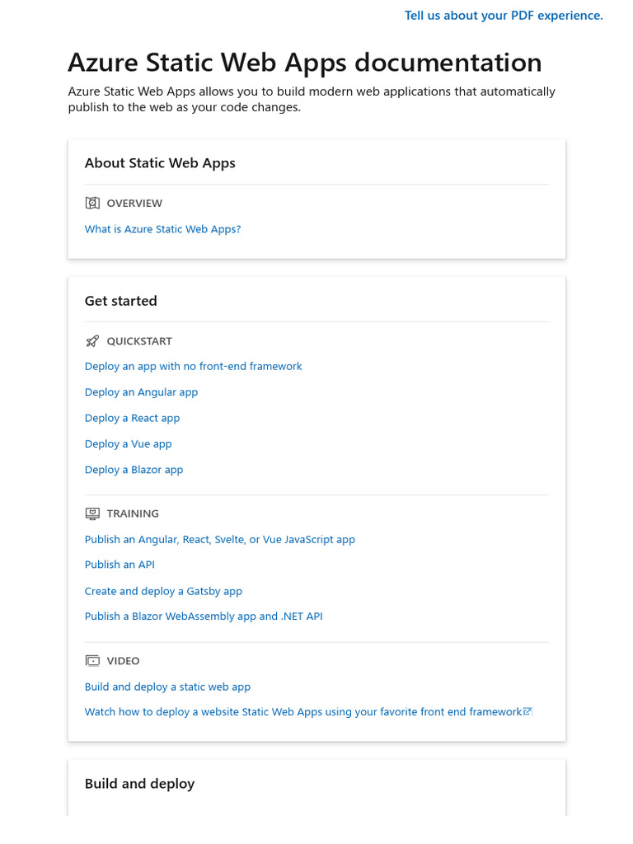This screenshot has width=633, height=844.
Task: Select the 'Deploy an Angular app' quickstart
Action: (141, 392)
